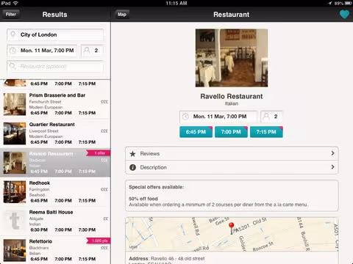
Task: Select the Refettorio listing
Action: coord(55,250)
